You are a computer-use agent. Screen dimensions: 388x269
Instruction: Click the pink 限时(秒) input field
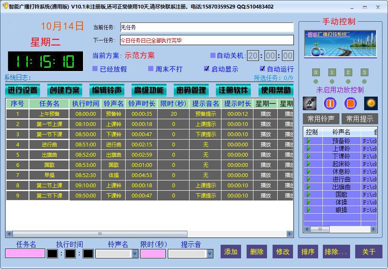point(152,253)
